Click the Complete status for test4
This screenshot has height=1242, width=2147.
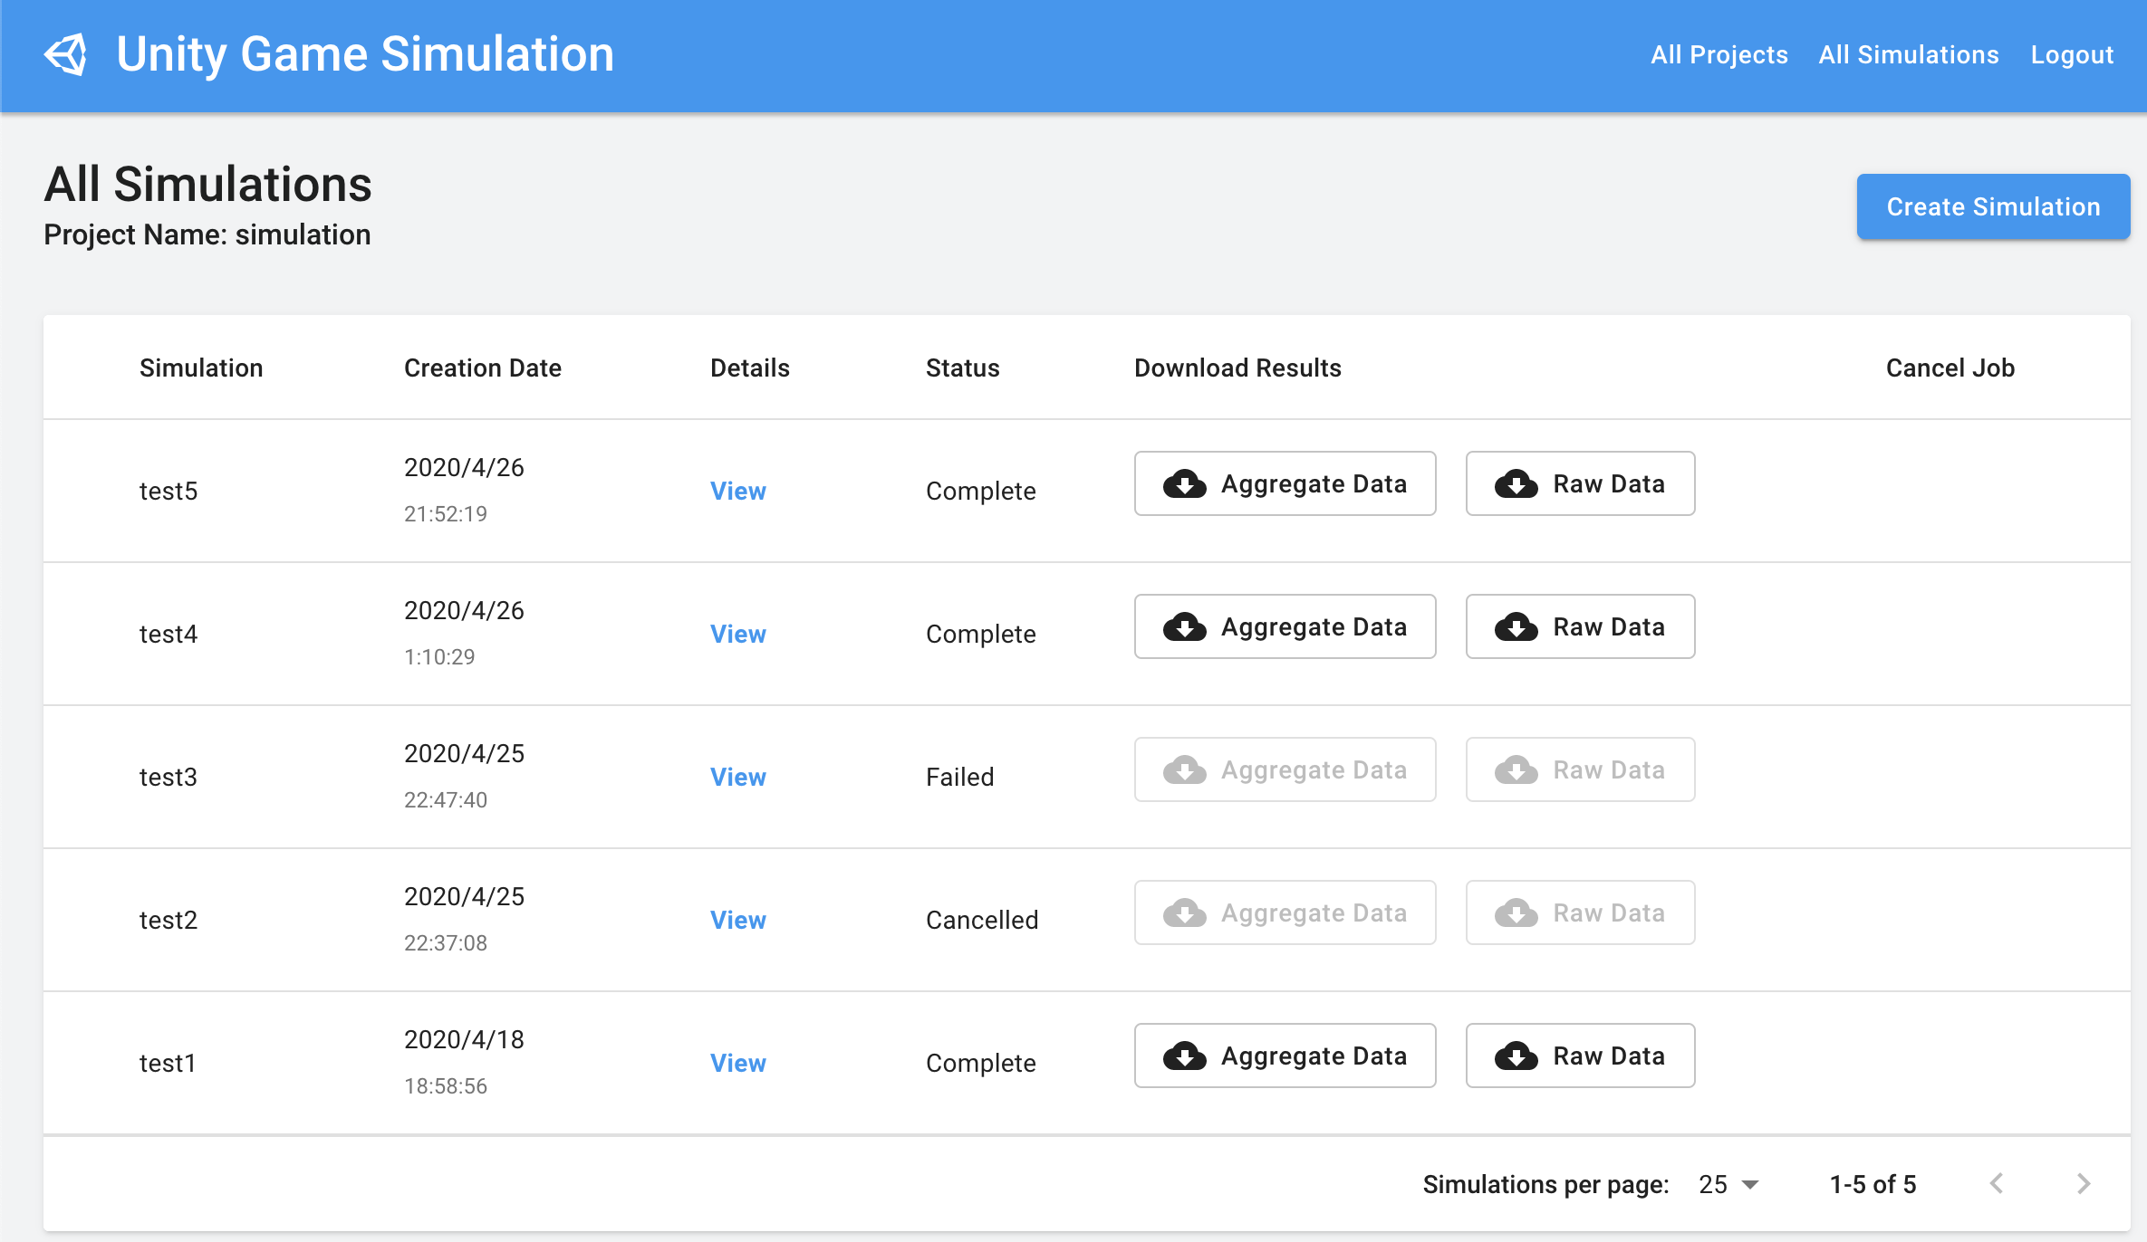click(980, 634)
